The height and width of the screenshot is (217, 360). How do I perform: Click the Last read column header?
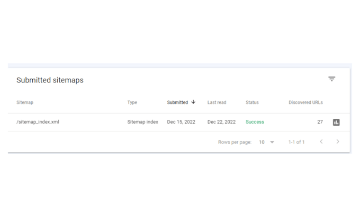coord(217,102)
